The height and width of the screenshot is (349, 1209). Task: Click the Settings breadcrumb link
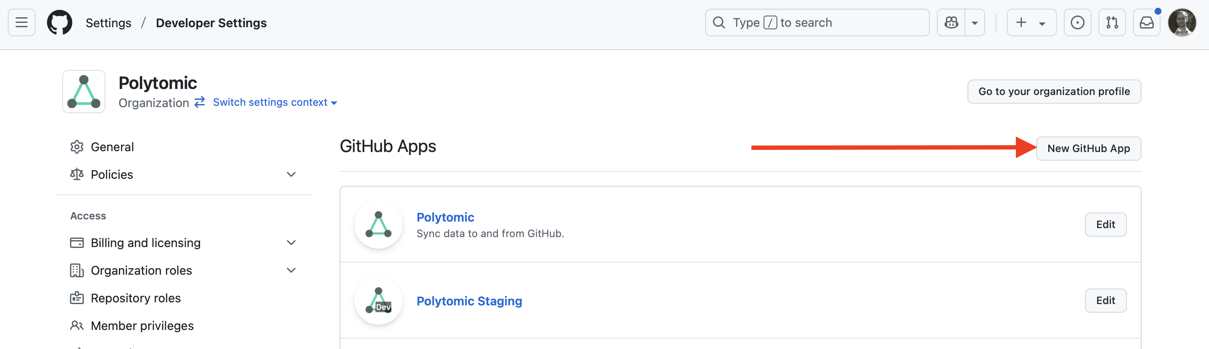108,23
